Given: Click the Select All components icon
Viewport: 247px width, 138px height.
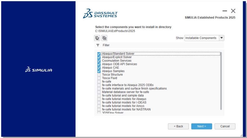Looking at the screenshot, I should [x=97, y=38].
